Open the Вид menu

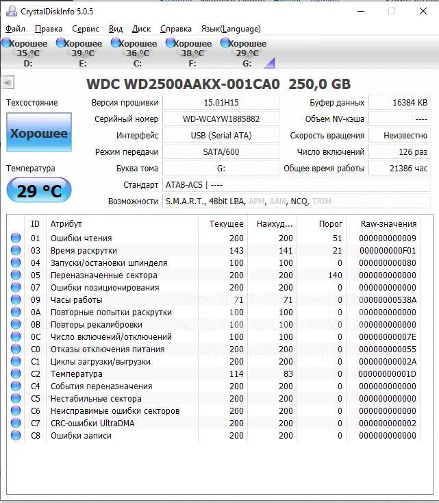pos(116,29)
